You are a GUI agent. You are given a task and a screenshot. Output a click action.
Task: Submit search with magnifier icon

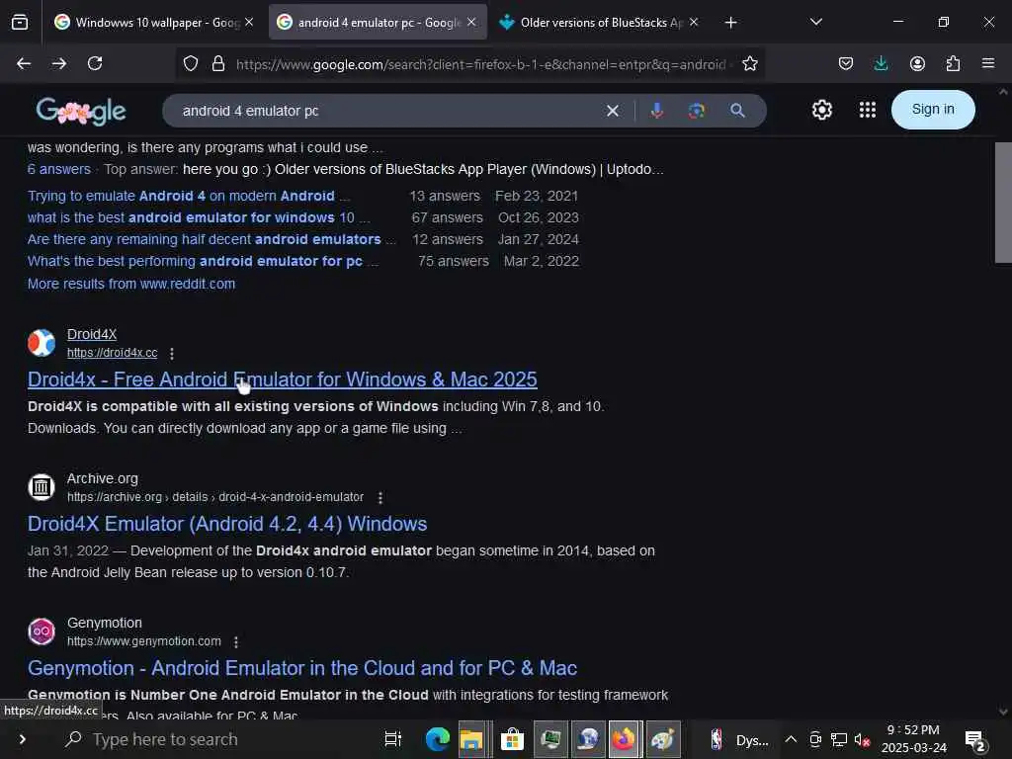[x=737, y=111]
